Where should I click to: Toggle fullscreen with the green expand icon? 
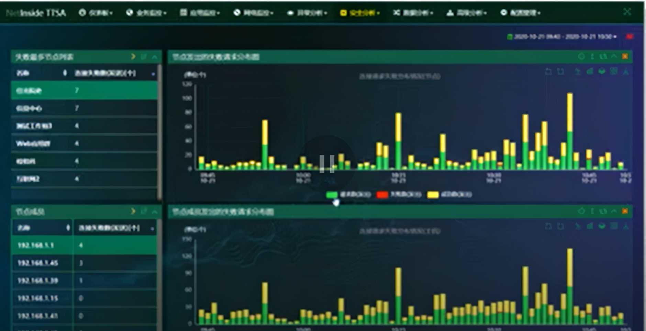(627, 12)
